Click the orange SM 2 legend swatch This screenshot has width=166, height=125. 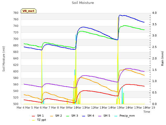click(x=51, y=116)
